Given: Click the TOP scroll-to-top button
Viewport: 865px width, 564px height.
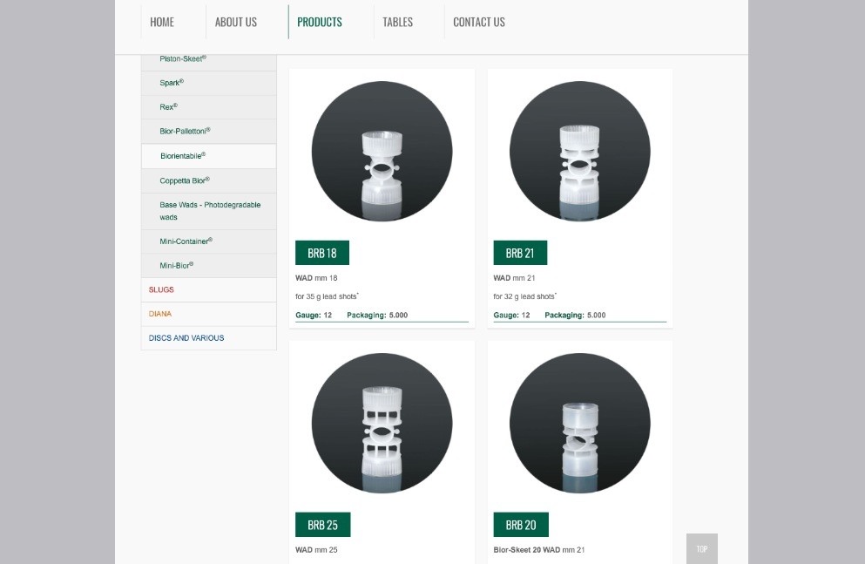Looking at the screenshot, I should [x=701, y=549].
